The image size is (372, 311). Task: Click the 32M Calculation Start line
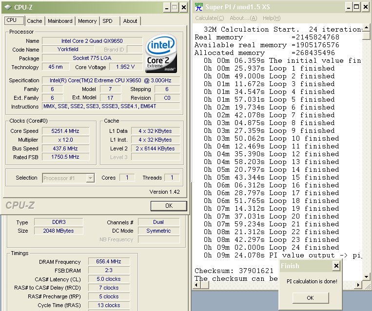283,29
